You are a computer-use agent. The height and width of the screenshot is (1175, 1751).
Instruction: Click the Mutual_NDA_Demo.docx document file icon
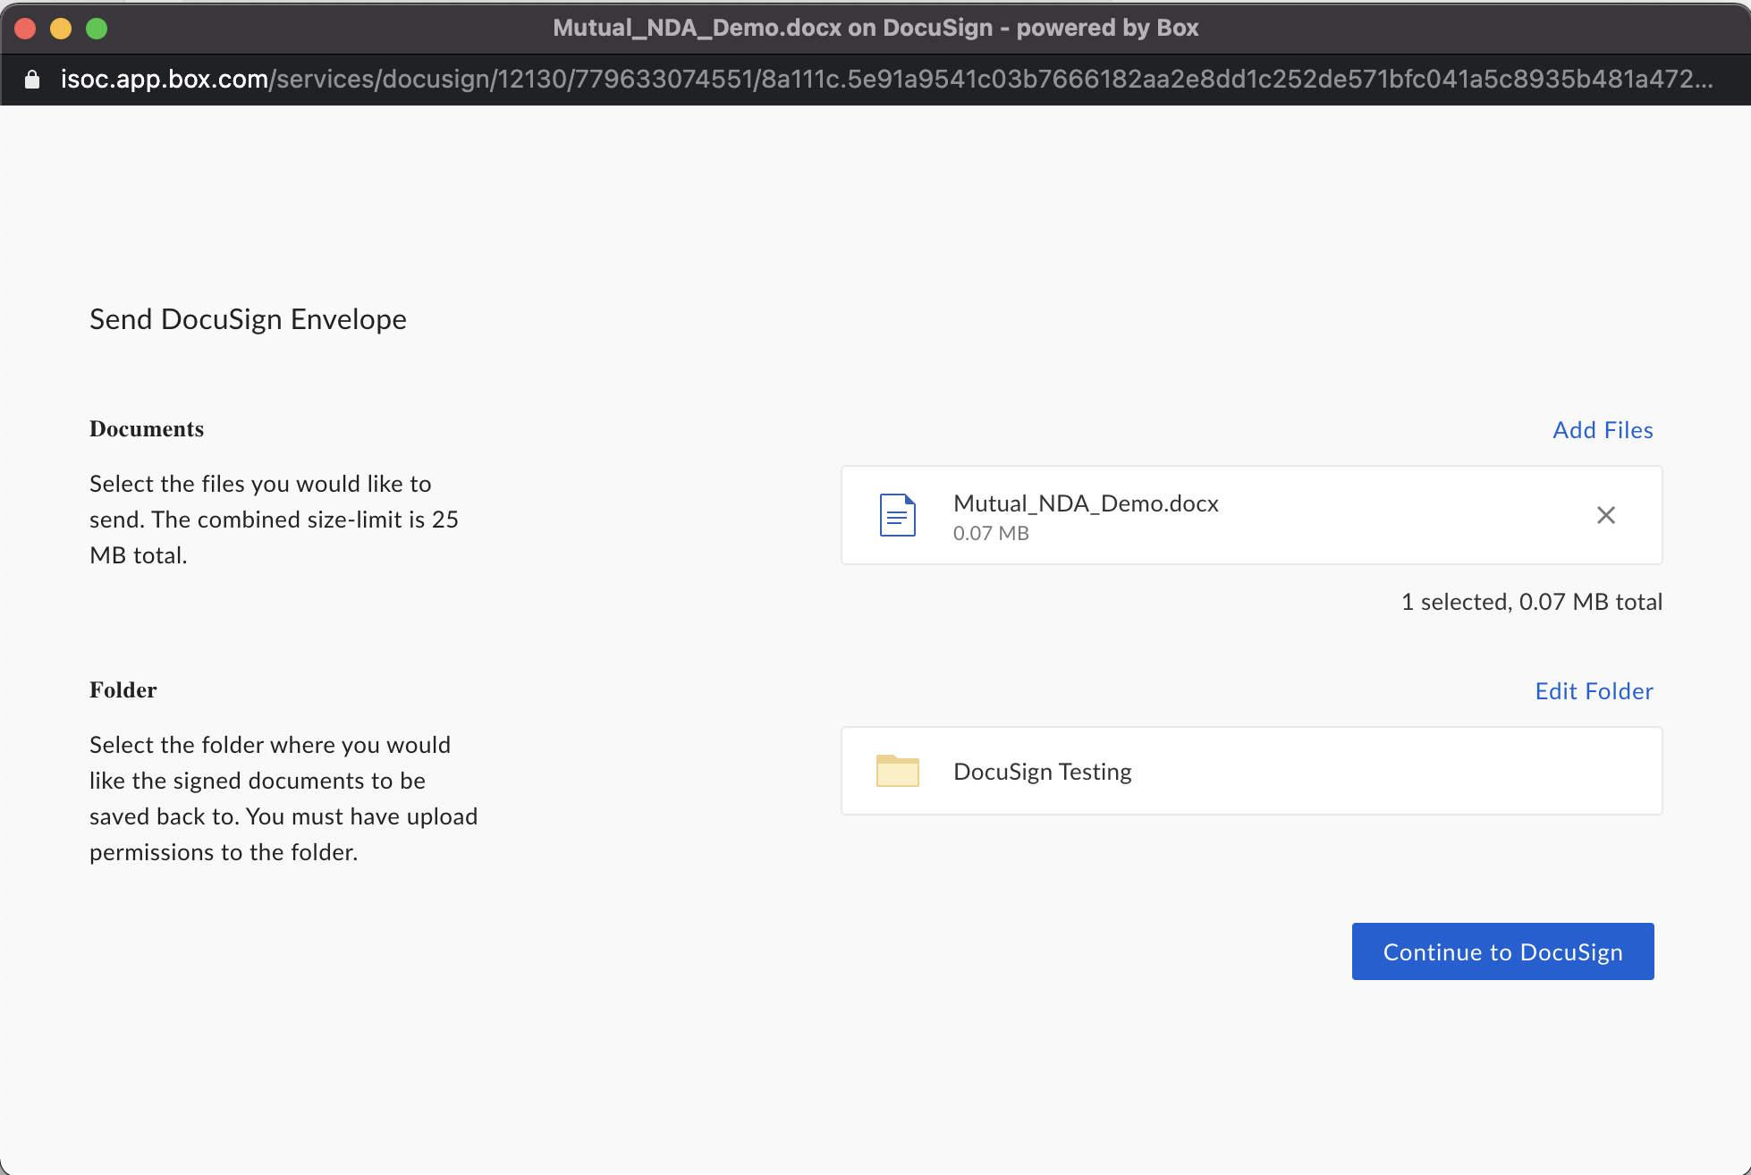click(897, 515)
